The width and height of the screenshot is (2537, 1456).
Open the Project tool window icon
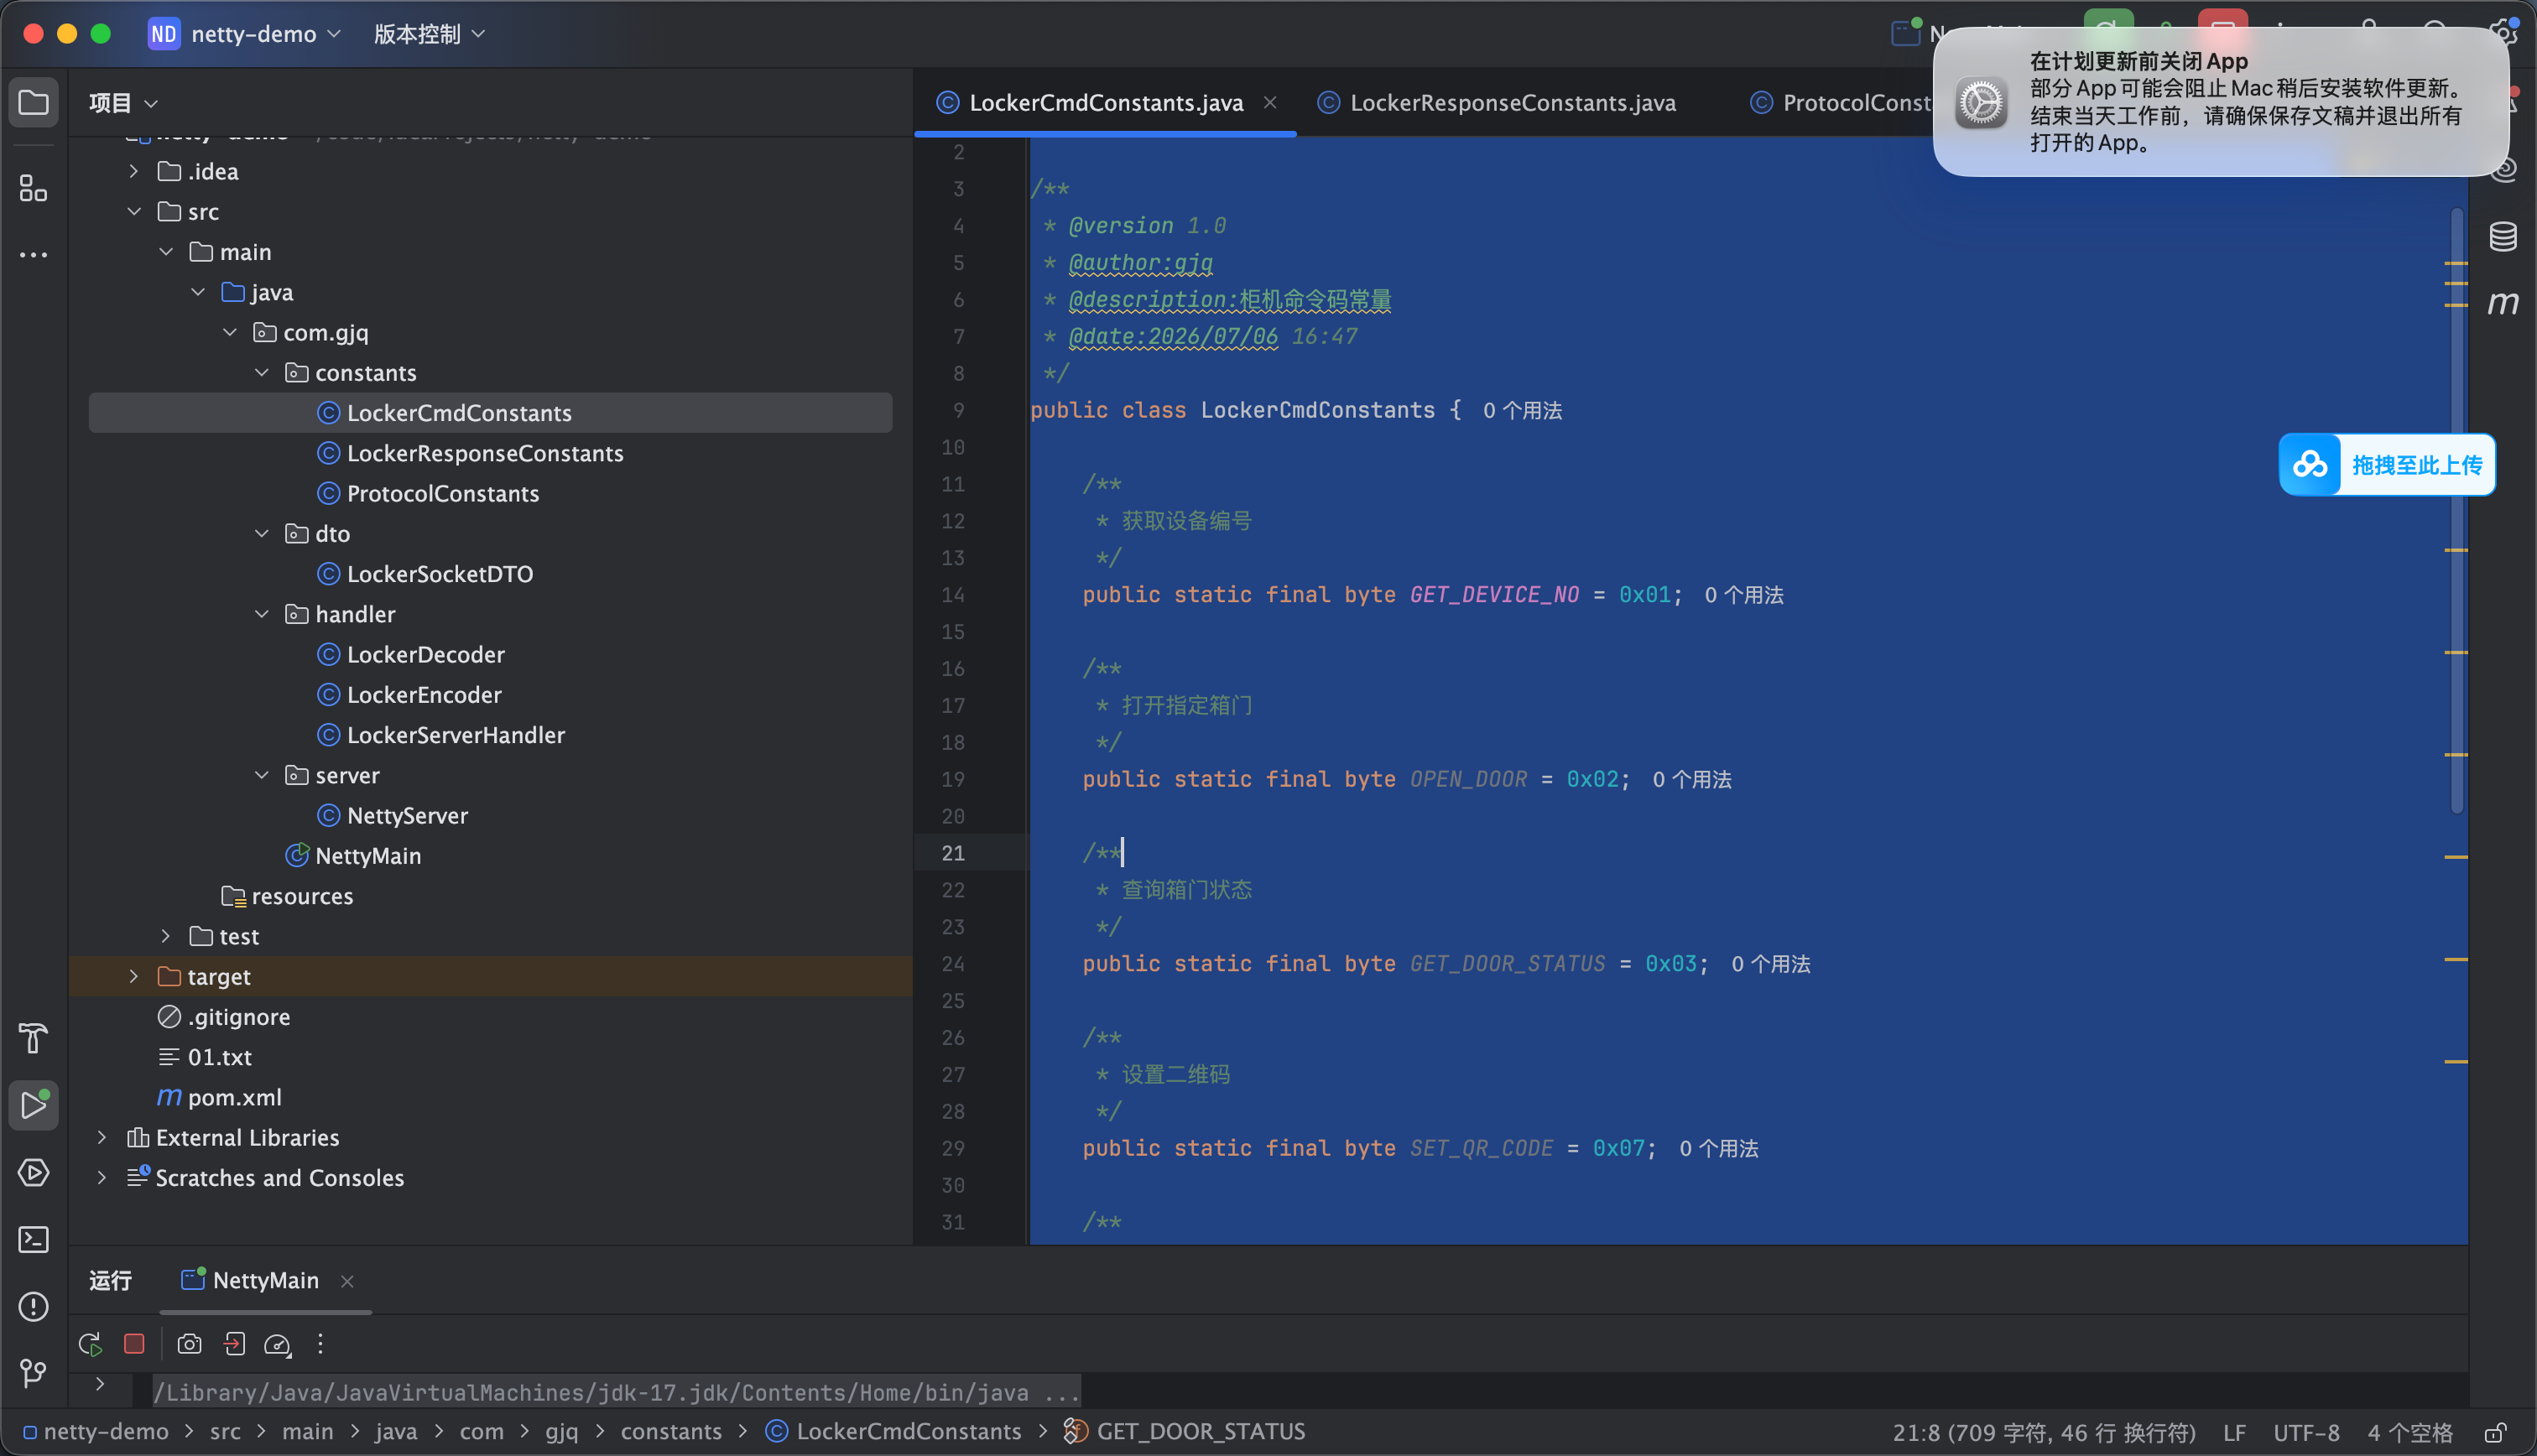click(34, 102)
